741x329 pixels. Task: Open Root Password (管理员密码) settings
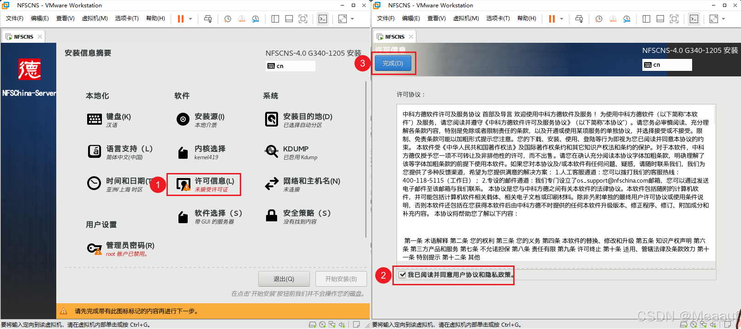[x=121, y=249]
